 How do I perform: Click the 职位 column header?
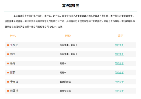[x=68, y=36]
